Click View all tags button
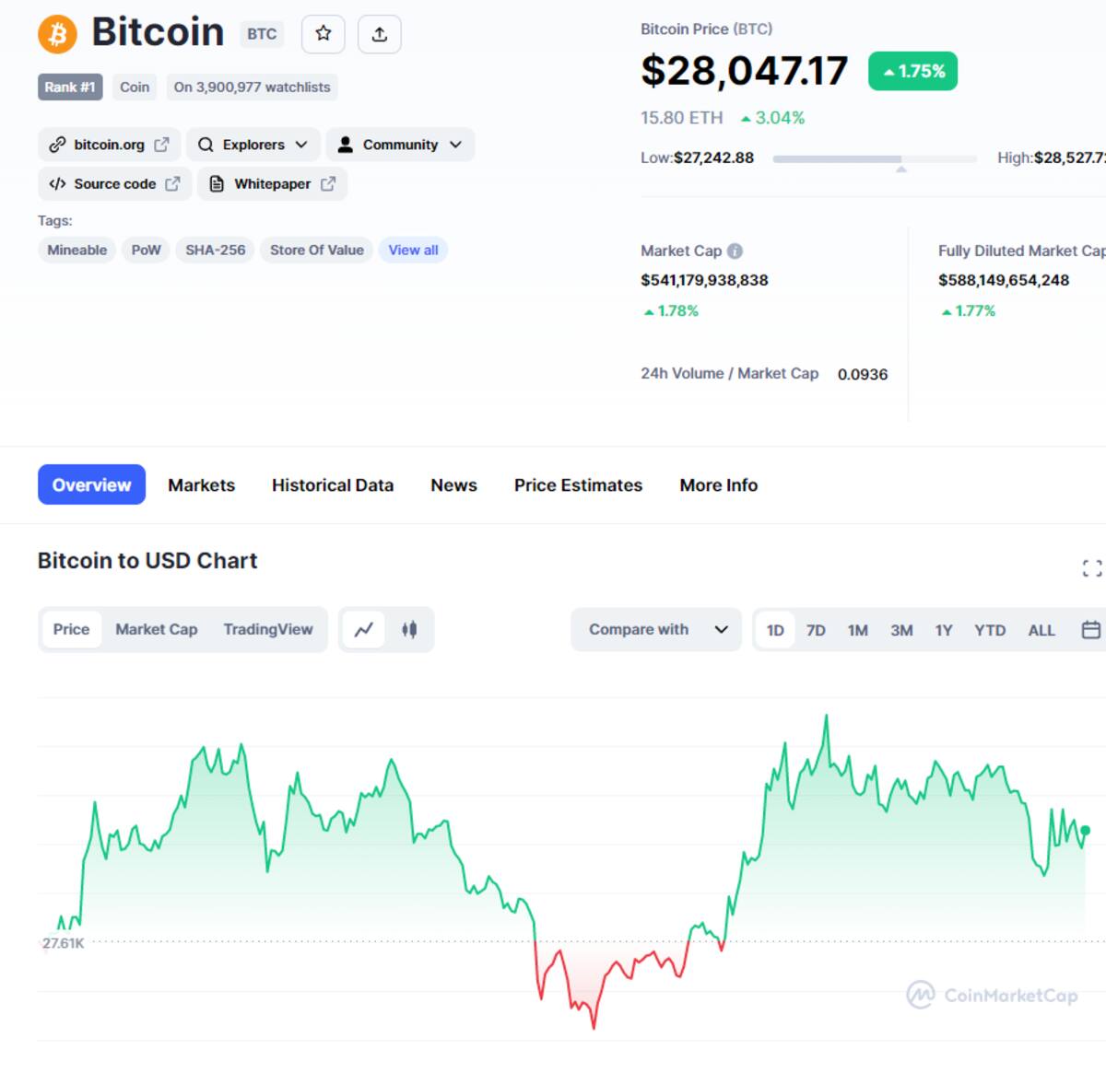The image size is (1106, 1073). (x=413, y=250)
